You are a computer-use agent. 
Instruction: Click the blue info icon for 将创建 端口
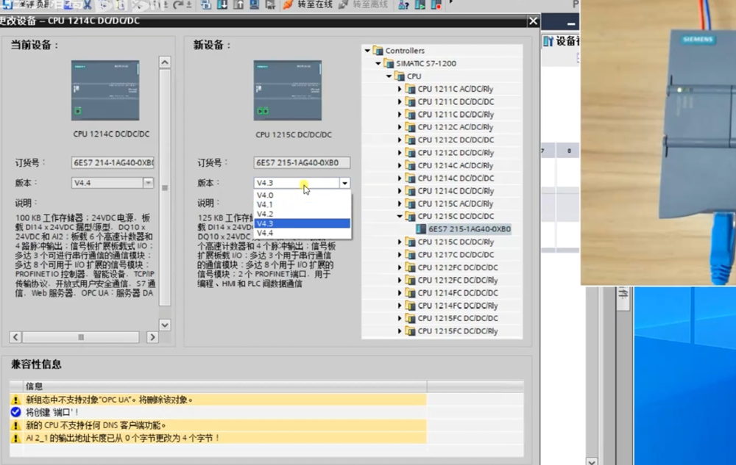click(15, 412)
